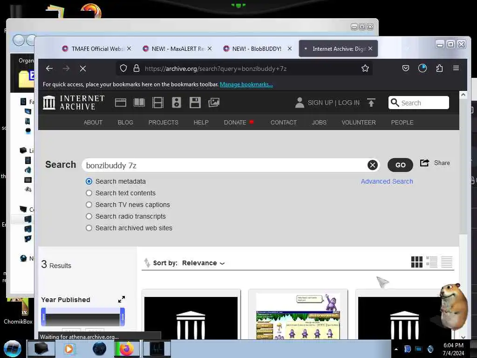The width and height of the screenshot is (477, 358).
Task: Open the Manage bookmarks link
Action: click(246, 84)
